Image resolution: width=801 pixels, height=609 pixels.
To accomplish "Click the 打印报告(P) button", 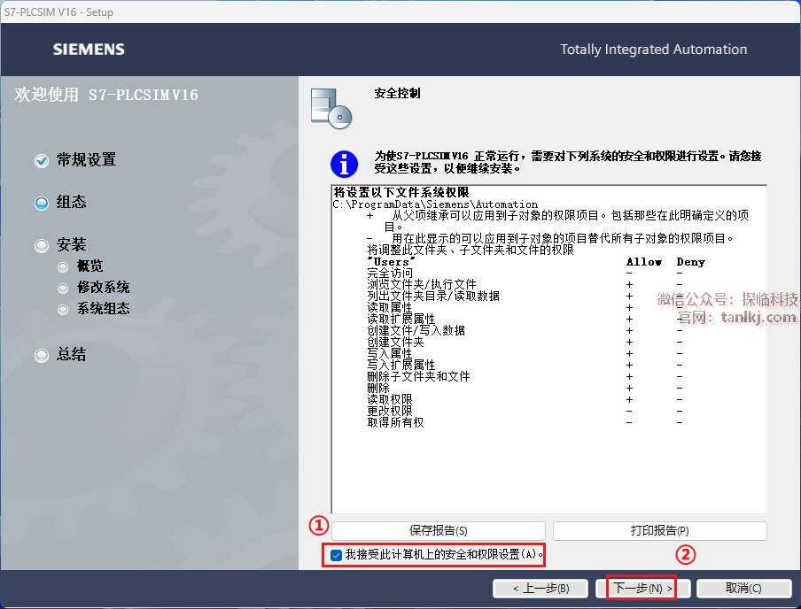I will 659,530.
